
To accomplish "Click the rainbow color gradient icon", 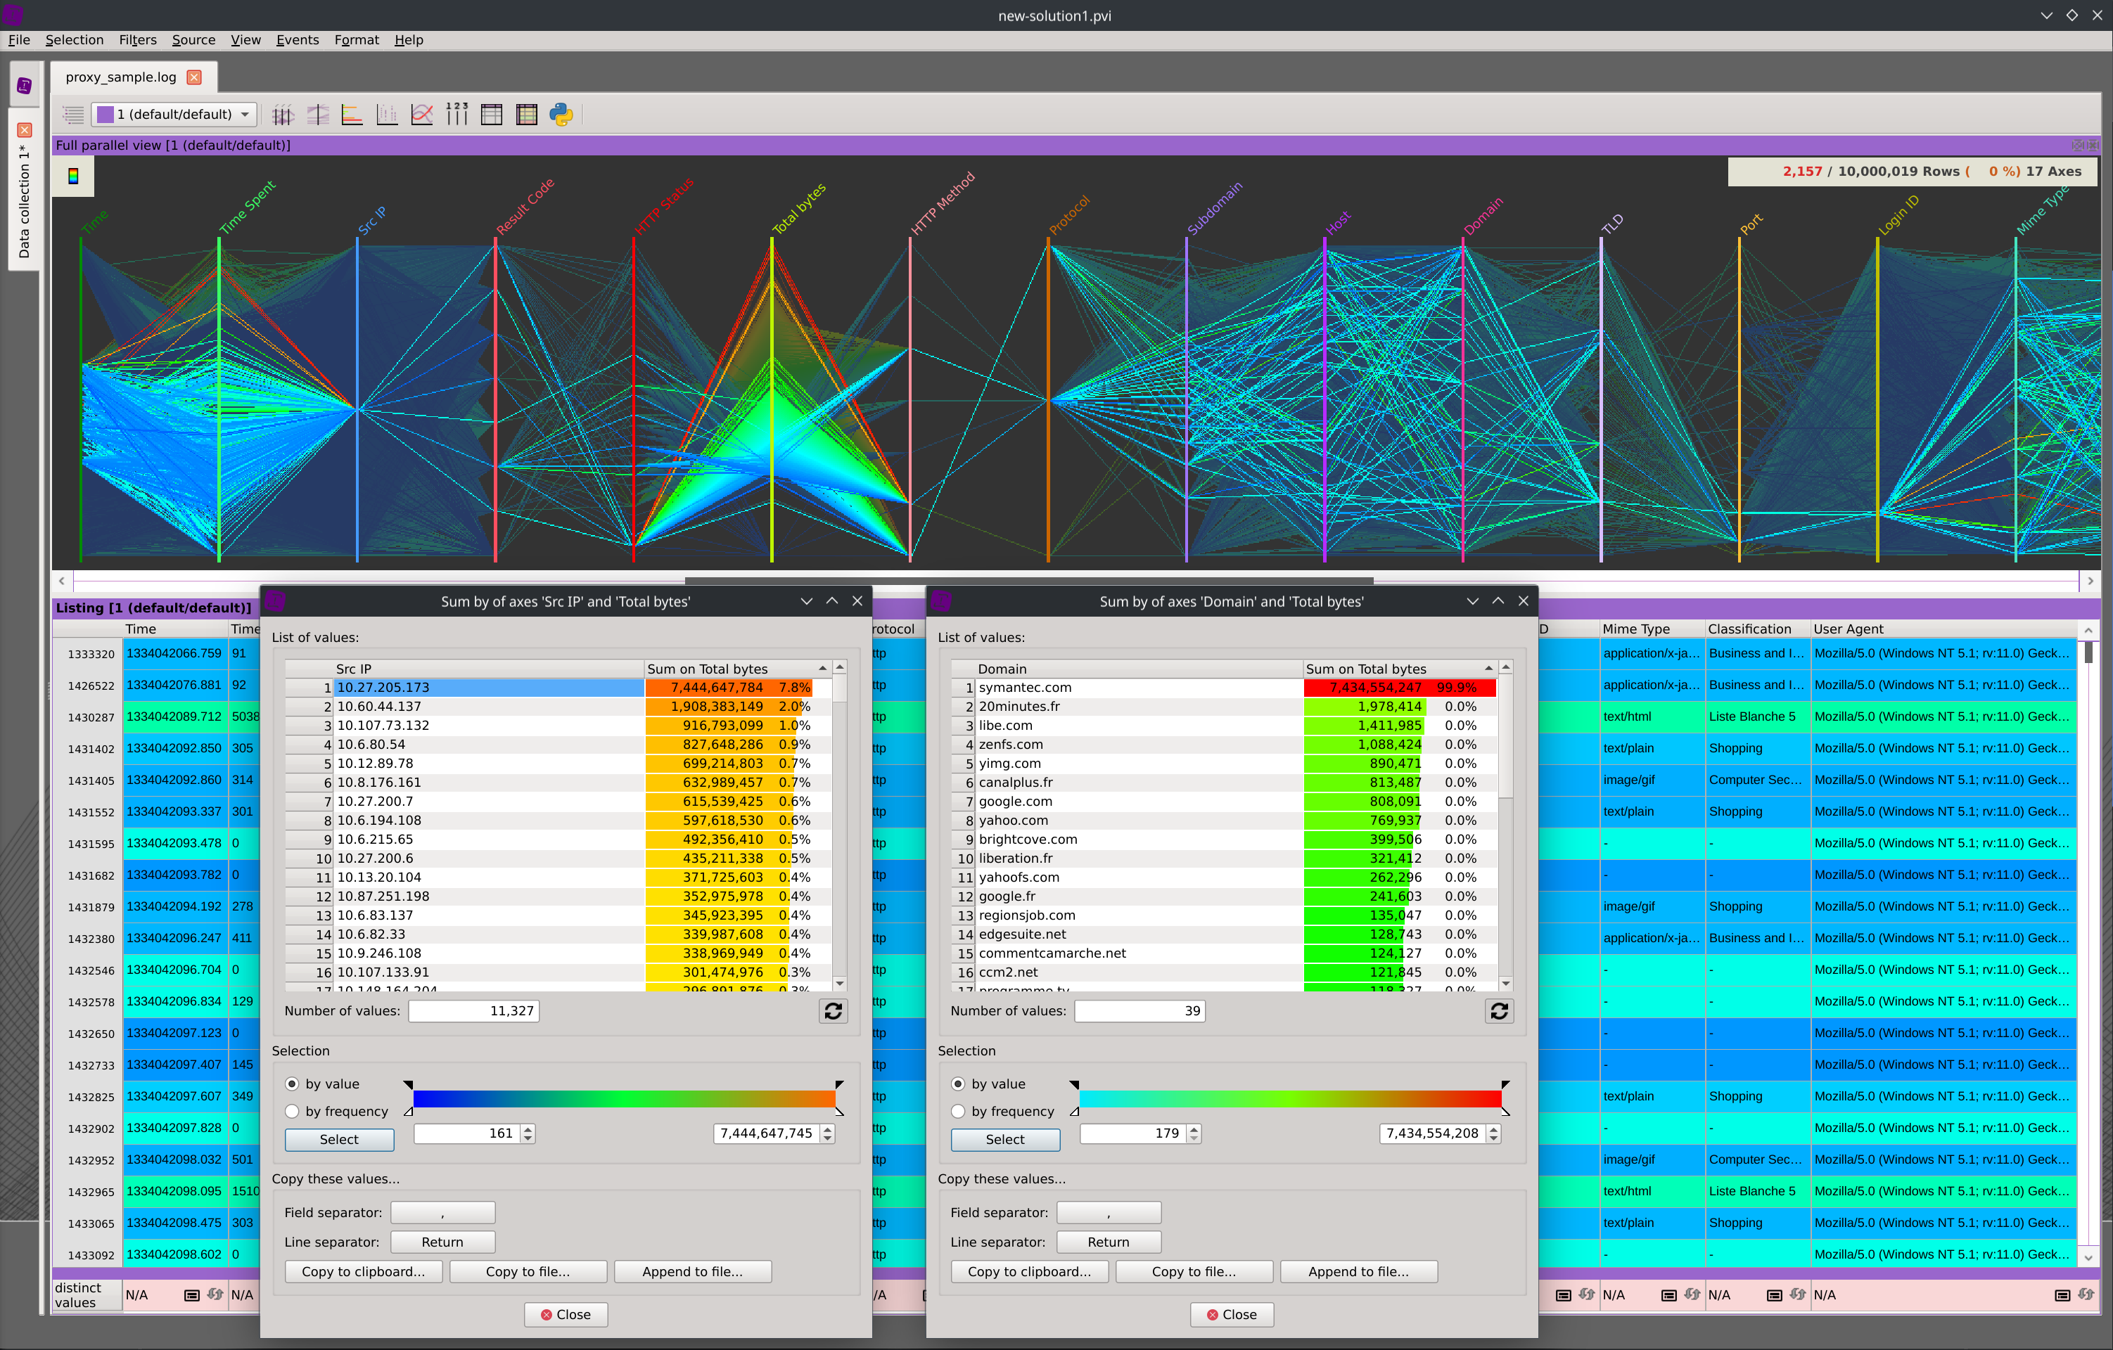I will [x=74, y=176].
